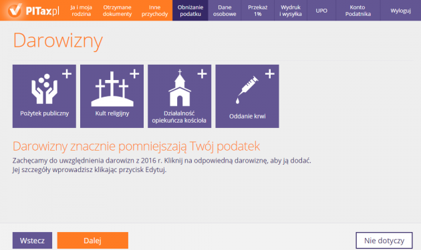This screenshot has height=250, width=421.
Task: Go to Otrzymane dokumenty tab
Action: (117, 11)
